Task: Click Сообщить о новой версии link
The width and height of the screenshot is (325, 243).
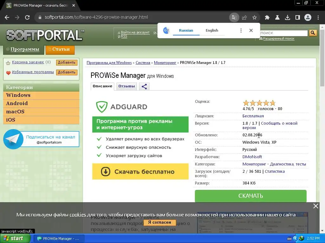Action: coord(270,125)
